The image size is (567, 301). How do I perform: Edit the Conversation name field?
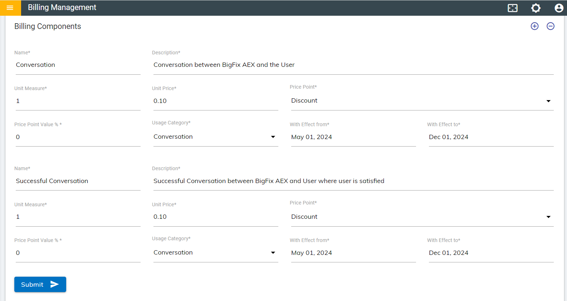point(78,65)
